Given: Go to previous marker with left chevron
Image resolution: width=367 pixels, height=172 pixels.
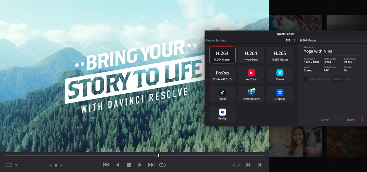Looking at the screenshot, I should click(x=51, y=165).
